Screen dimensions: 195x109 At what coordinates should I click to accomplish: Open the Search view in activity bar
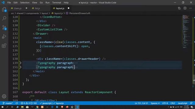(x=4, y=18)
